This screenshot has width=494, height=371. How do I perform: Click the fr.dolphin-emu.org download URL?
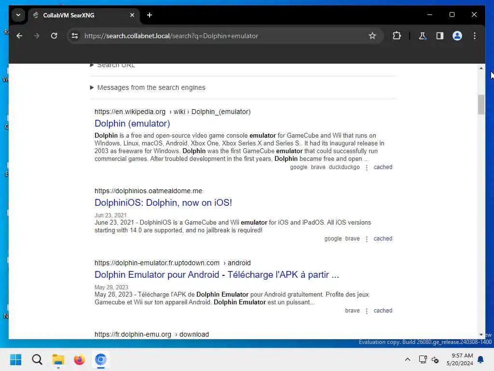pos(151,334)
